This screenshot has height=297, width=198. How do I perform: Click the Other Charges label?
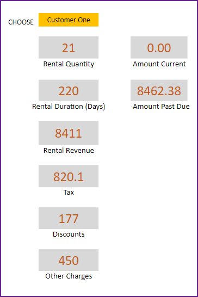[x=69, y=276]
